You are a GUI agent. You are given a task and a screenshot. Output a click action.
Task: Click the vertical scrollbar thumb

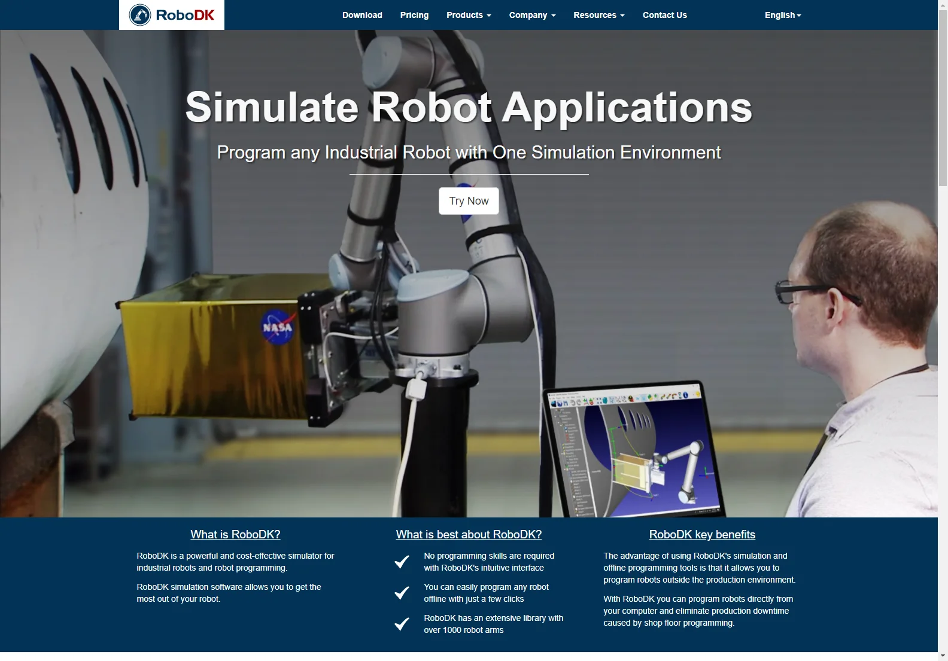943,98
